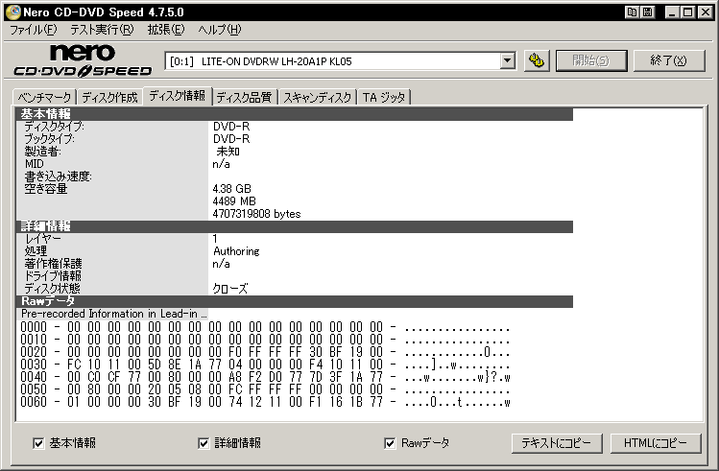
Task: Click the hex row starting 0030
Action: coord(265,365)
